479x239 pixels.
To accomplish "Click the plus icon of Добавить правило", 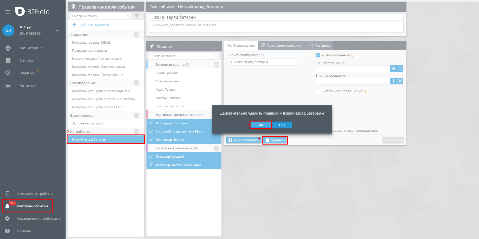I will (74, 25).
